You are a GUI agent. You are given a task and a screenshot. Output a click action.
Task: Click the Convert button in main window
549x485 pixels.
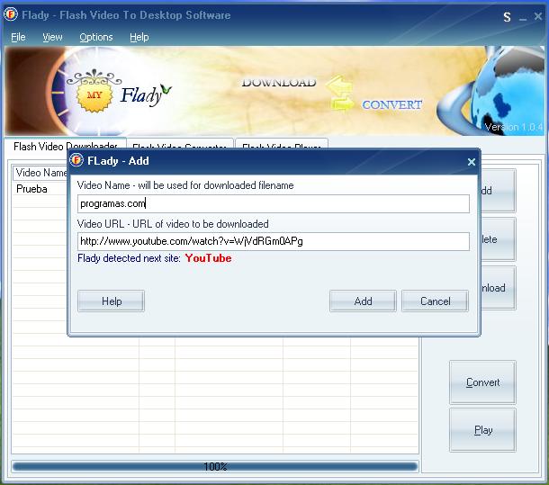482,382
